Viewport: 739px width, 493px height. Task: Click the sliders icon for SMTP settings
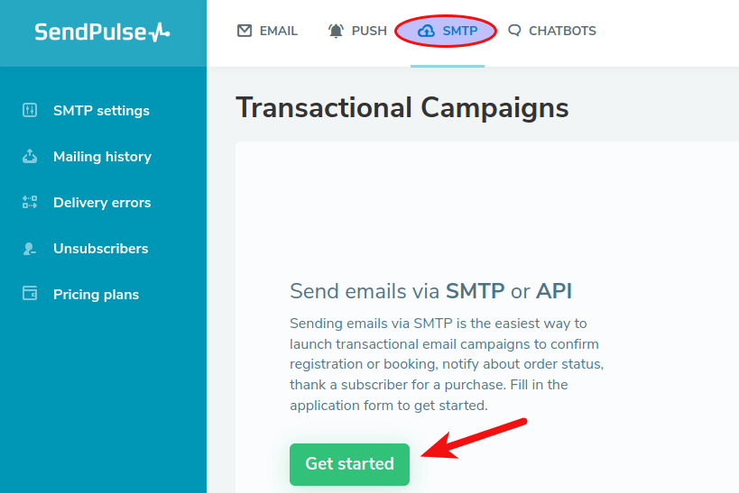[x=30, y=111]
